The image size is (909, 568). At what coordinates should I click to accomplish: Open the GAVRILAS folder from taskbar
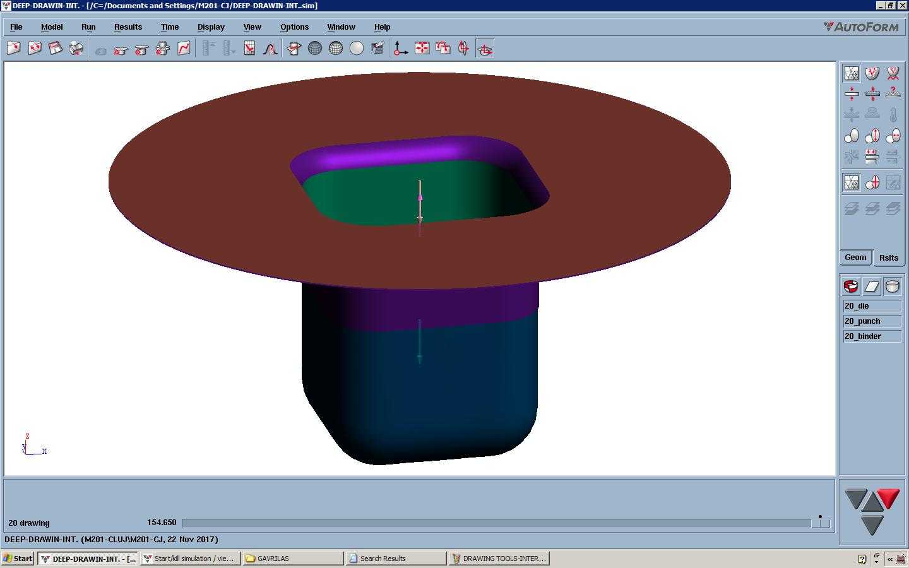point(293,559)
